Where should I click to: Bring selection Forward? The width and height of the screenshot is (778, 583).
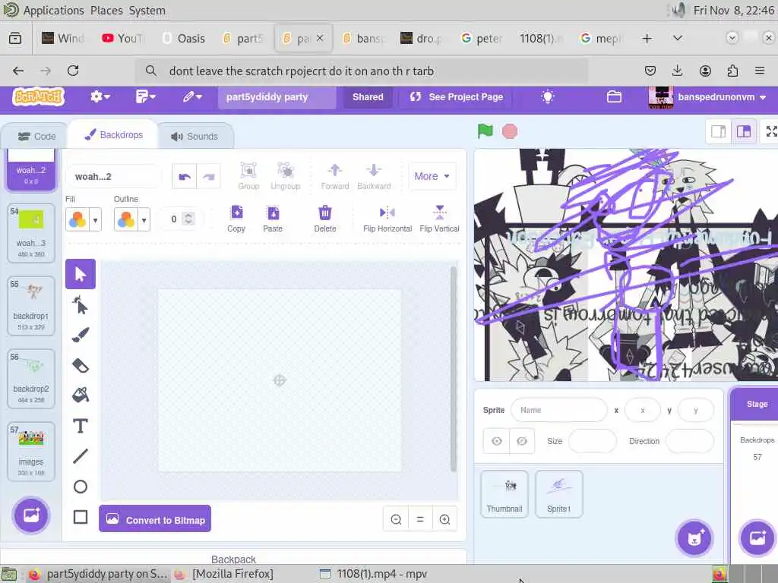[335, 176]
